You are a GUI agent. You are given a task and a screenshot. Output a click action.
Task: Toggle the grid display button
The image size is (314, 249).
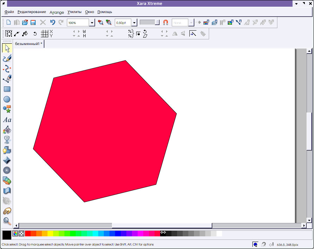point(44,34)
